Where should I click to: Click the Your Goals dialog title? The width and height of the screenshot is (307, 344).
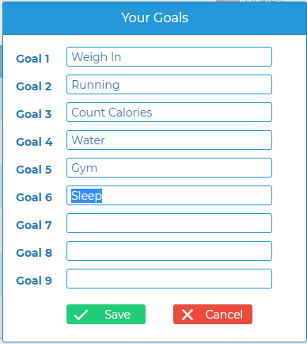pos(155,17)
